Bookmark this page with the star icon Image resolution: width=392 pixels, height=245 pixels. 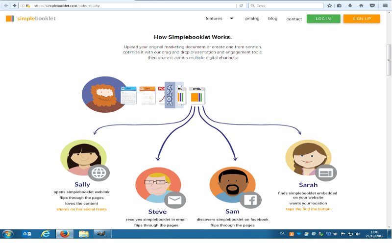point(330,5)
